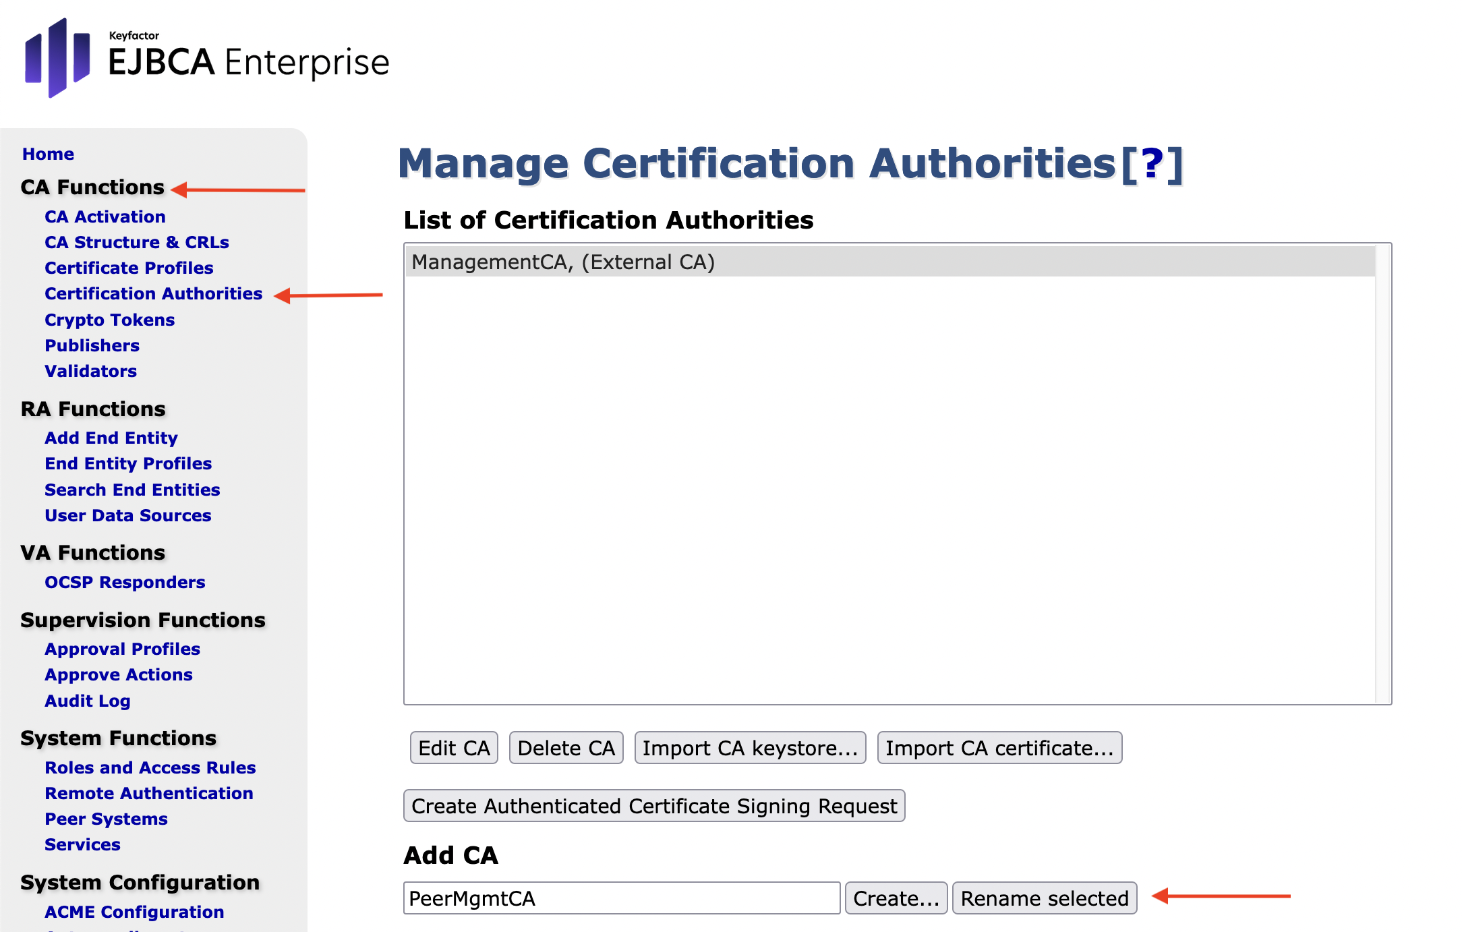This screenshot has width=1462, height=932.
Task: Open OCSP Responders page
Action: click(125, 582)
